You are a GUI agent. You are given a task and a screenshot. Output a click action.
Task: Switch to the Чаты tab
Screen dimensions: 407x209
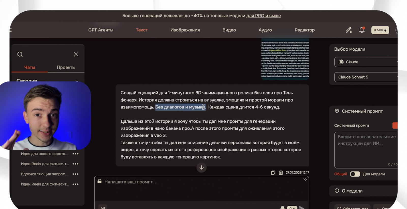pyautogui.click(x=30, y=67)
